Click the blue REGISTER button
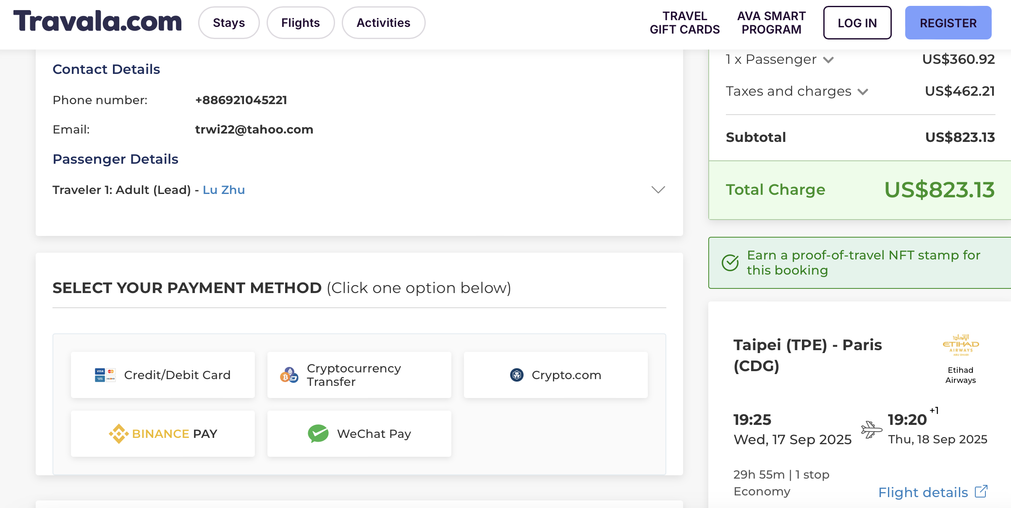Screen dimensions: 1011x508 948,23
